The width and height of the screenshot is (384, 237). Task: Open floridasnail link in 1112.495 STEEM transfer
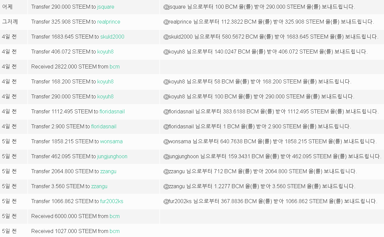coord(112,111)
